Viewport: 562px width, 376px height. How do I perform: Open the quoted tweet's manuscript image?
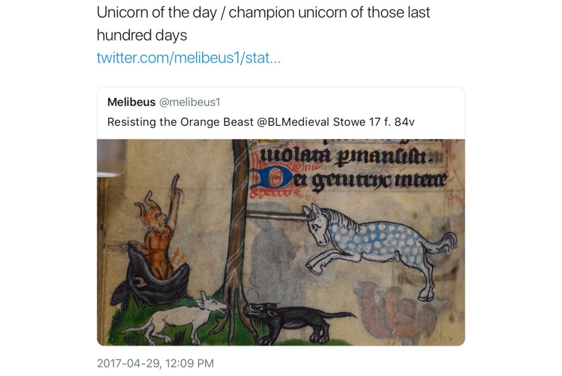point(281,242)
